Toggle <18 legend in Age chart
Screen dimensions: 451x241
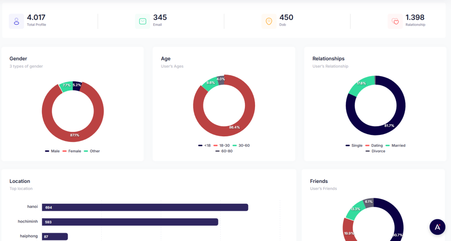(204, 145)
